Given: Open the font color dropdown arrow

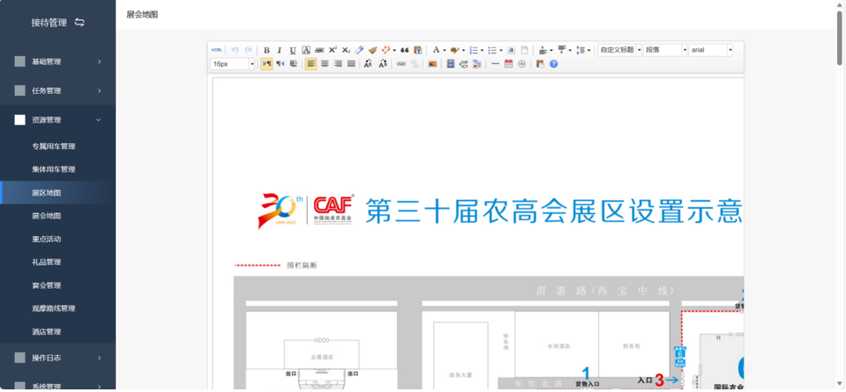Looking at the screenshot, I should pyautogui.click(x=444, y=50).
